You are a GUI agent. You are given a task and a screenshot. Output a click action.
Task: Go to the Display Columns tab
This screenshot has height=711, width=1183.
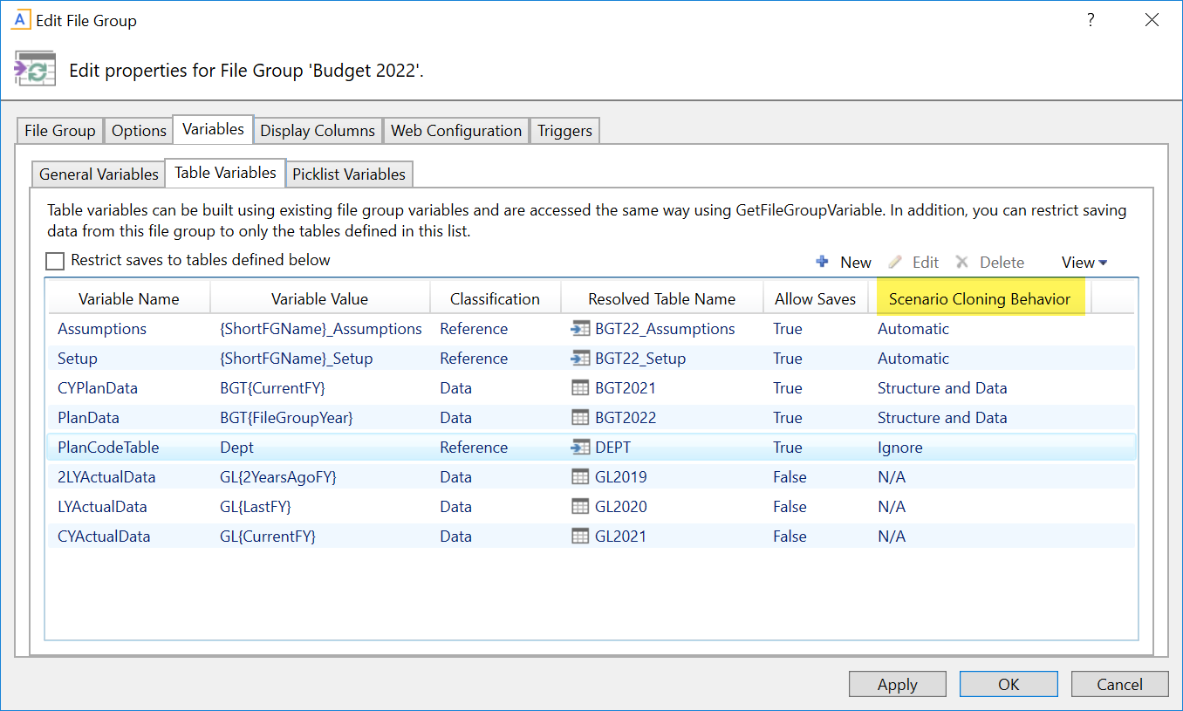tap(318, 131)
